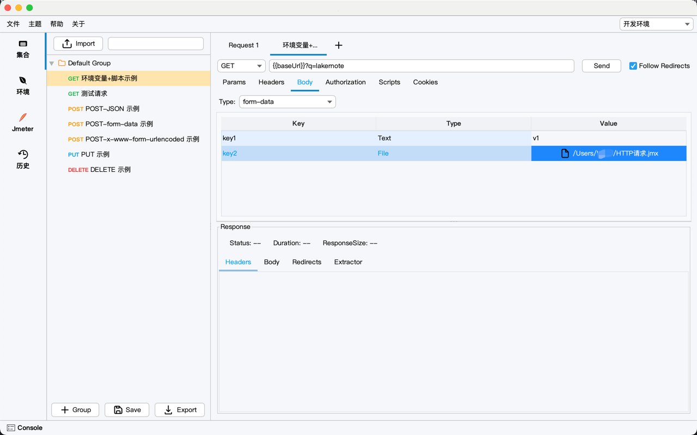Switch to the request Headers tab
697x435 pixels.
click(x=271, y=82)
